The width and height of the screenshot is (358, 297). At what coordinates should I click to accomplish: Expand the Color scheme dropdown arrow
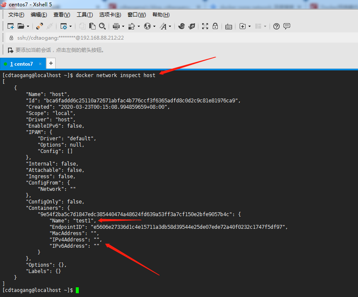(139, 27)
